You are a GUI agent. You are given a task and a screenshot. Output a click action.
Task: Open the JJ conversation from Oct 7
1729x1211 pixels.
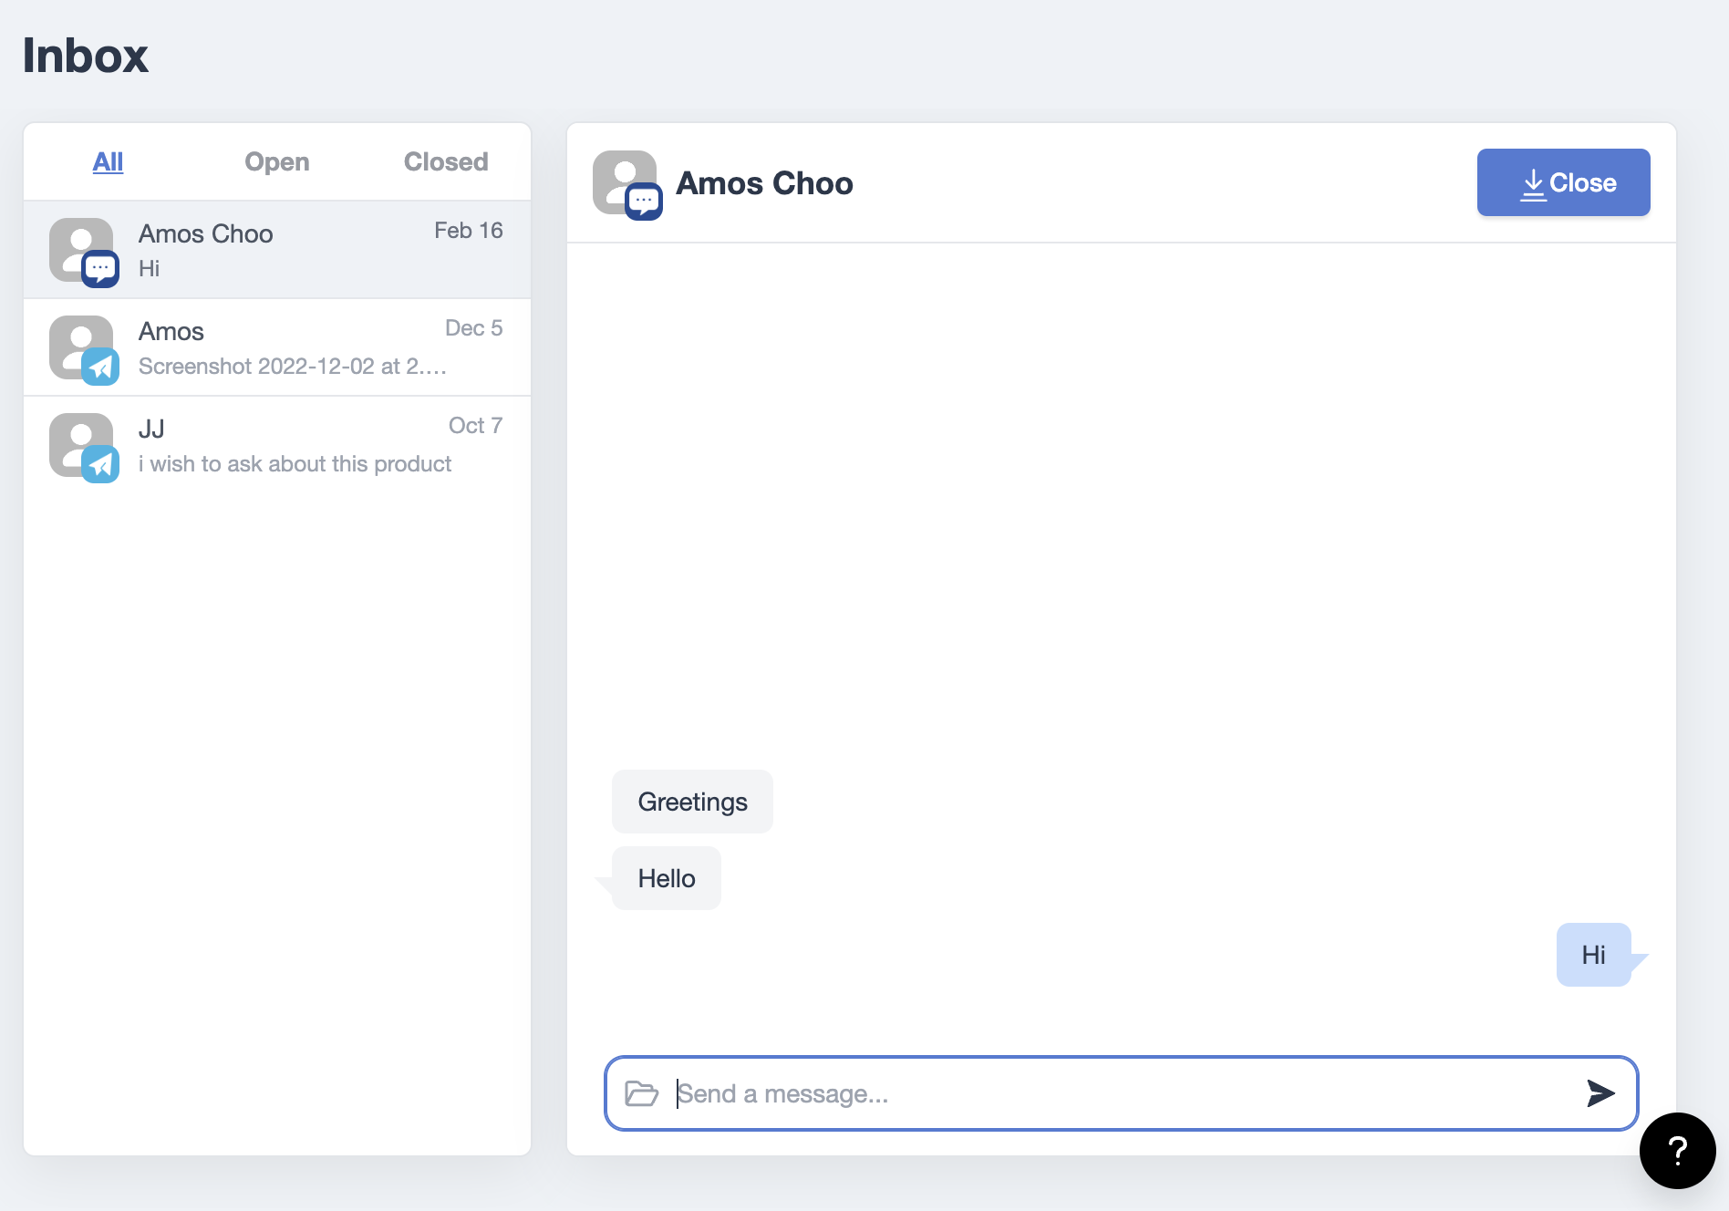[277, 445]
